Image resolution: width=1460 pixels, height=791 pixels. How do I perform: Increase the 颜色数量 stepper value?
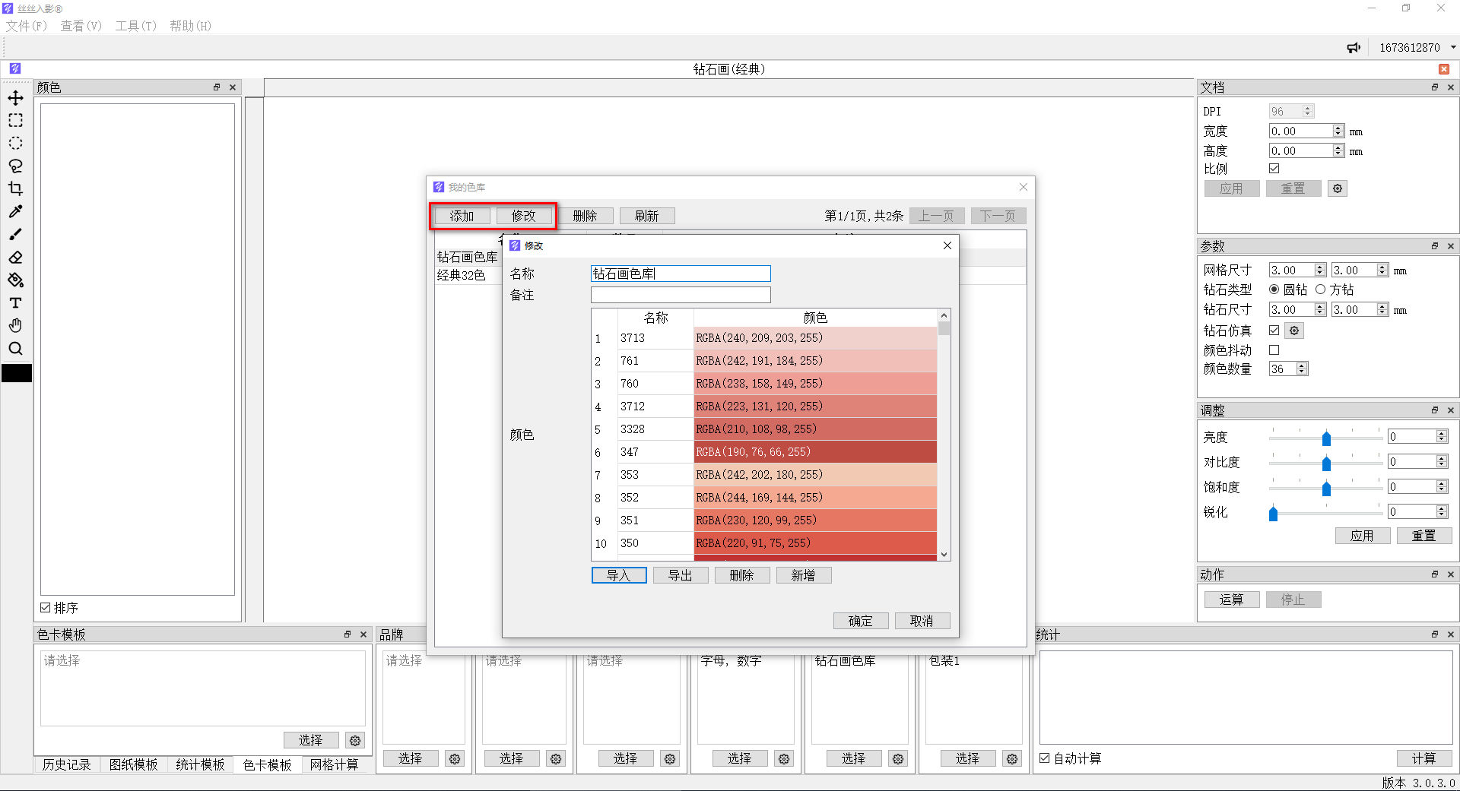1302,365
